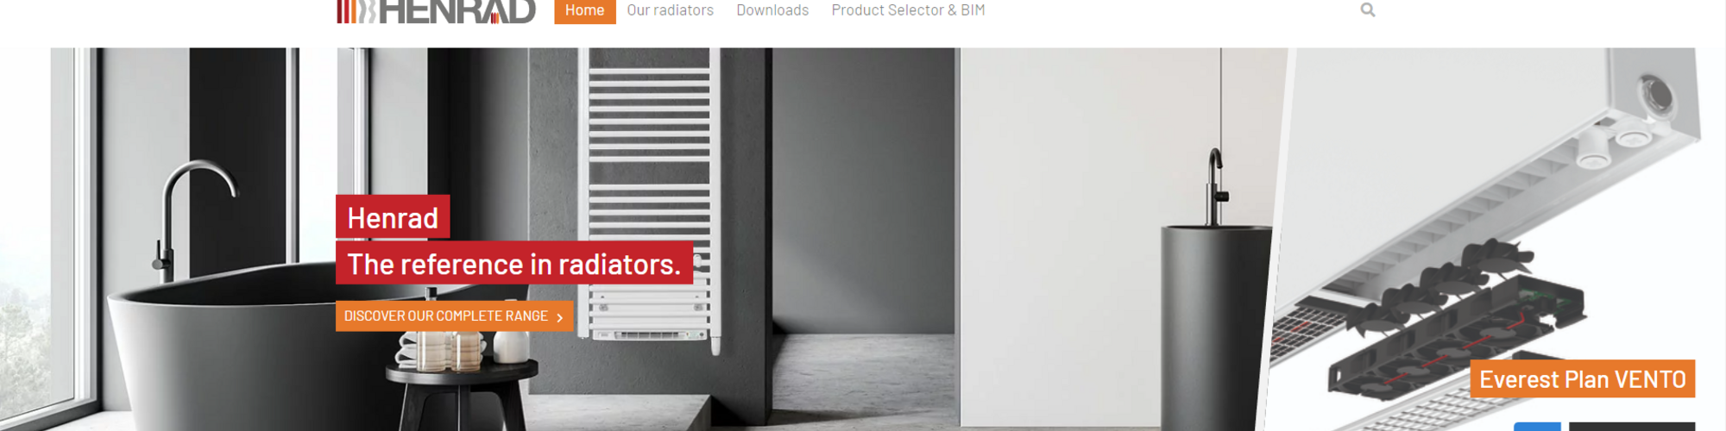Click the Henrad red headline banner

coord(393,217)
